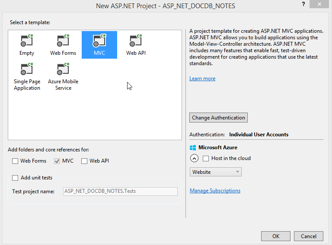
Task: Confirm the dialog with OK
Action: coord(276,236)
